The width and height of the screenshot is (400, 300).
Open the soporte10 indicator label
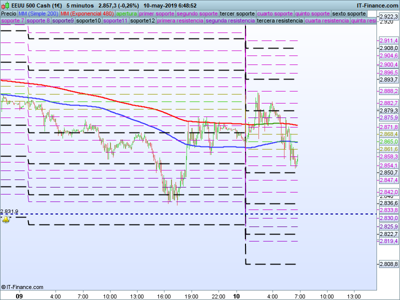click(88, 20)
